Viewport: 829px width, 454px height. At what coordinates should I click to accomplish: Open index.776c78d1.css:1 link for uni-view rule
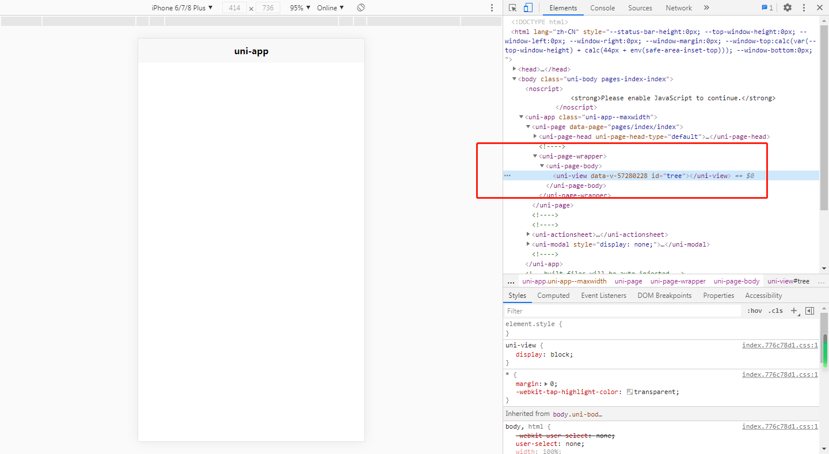780,345
